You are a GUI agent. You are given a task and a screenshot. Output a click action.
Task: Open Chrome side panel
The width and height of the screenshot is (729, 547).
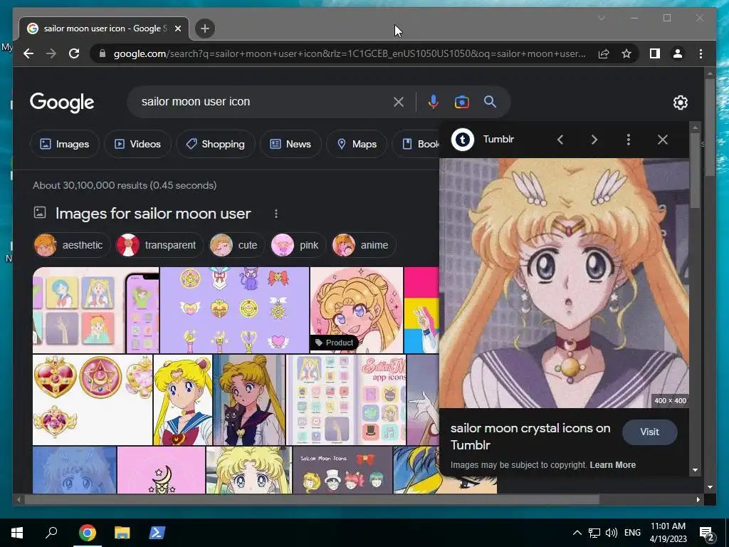coord(655,53)
